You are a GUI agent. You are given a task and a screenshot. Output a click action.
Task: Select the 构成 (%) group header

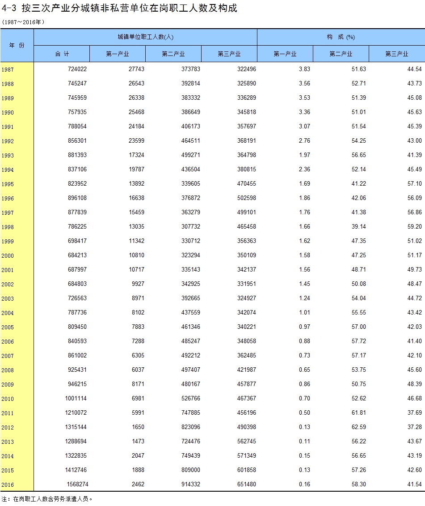click(x=341, y=37)
